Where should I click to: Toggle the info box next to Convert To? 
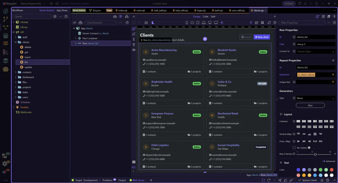click(294, 51)
